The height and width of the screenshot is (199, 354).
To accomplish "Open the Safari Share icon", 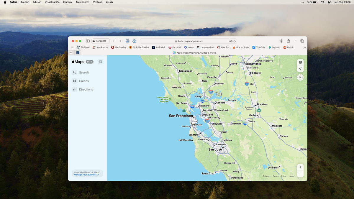I will (x=288, y=41).
